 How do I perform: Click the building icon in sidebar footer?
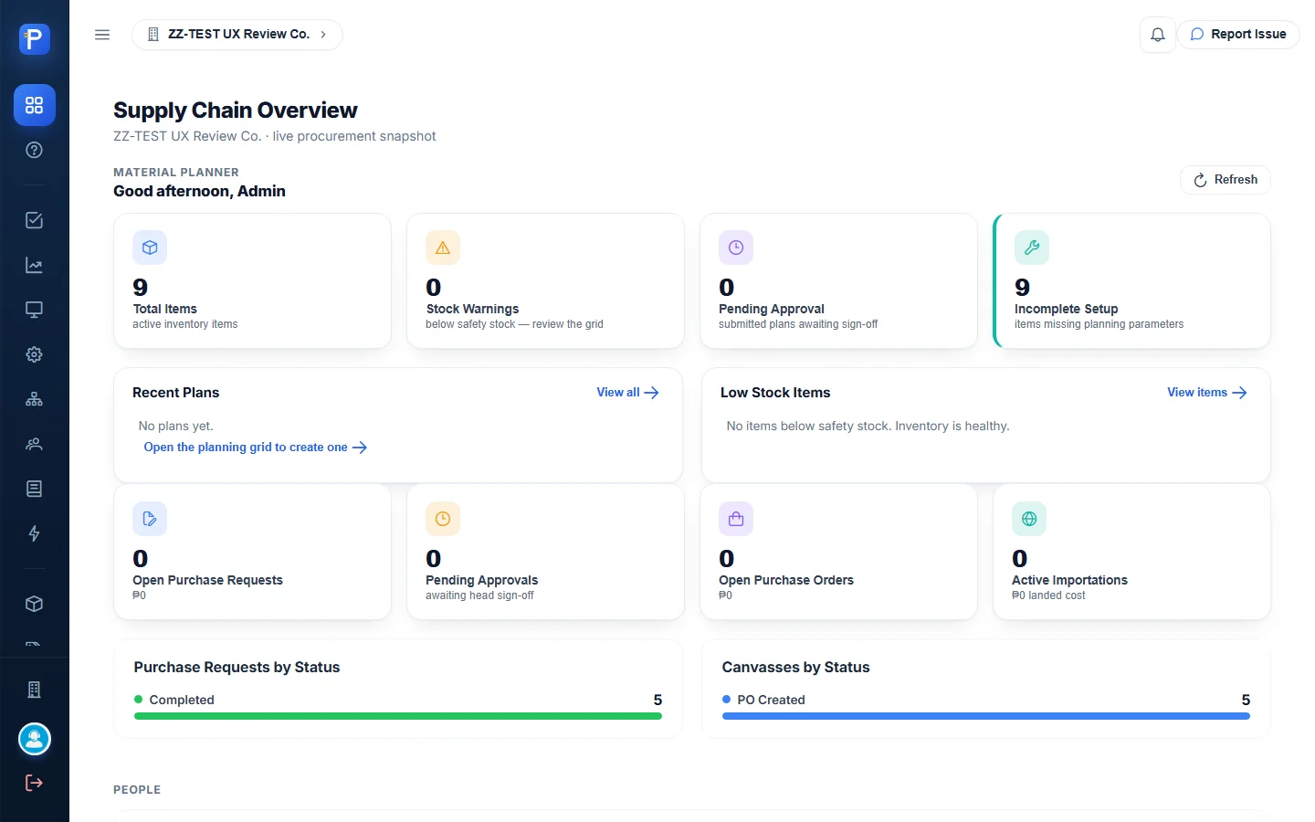pyautogui.click(x=35, y=690)
